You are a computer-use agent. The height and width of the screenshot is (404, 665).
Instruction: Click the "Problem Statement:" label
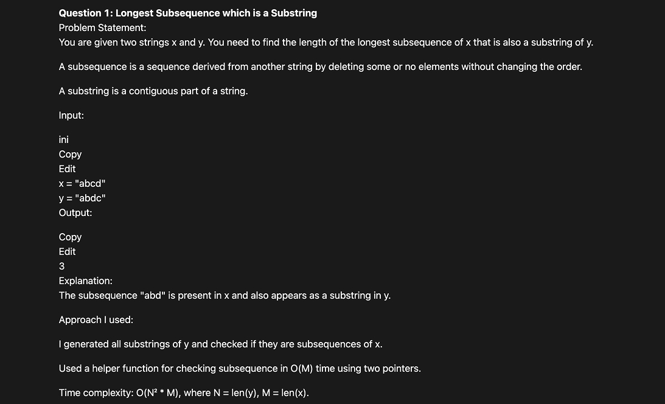coord(102,28)
